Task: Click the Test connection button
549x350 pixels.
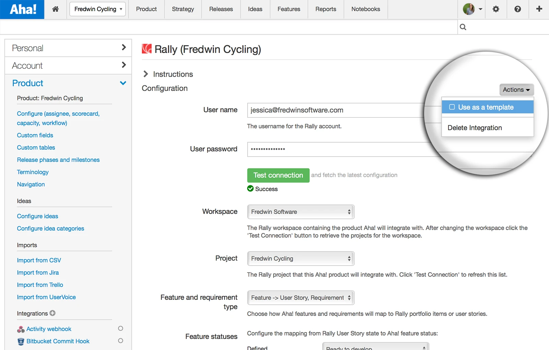Action: (x=278, y=175)
